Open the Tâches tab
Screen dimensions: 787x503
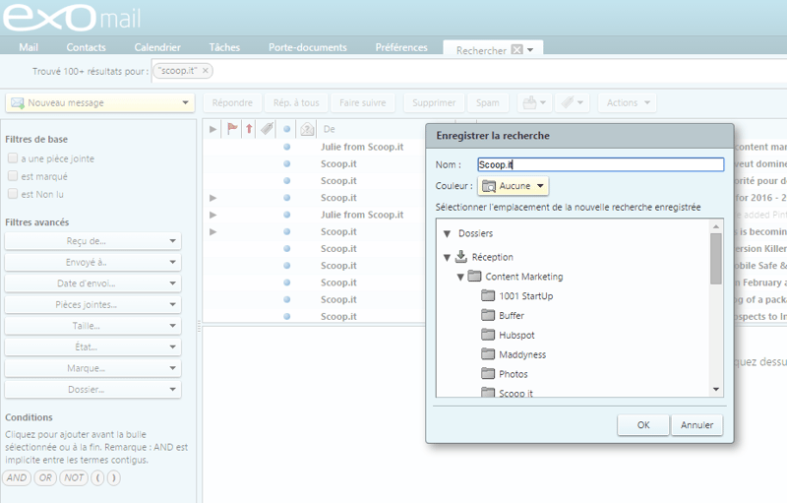point(224,47)
